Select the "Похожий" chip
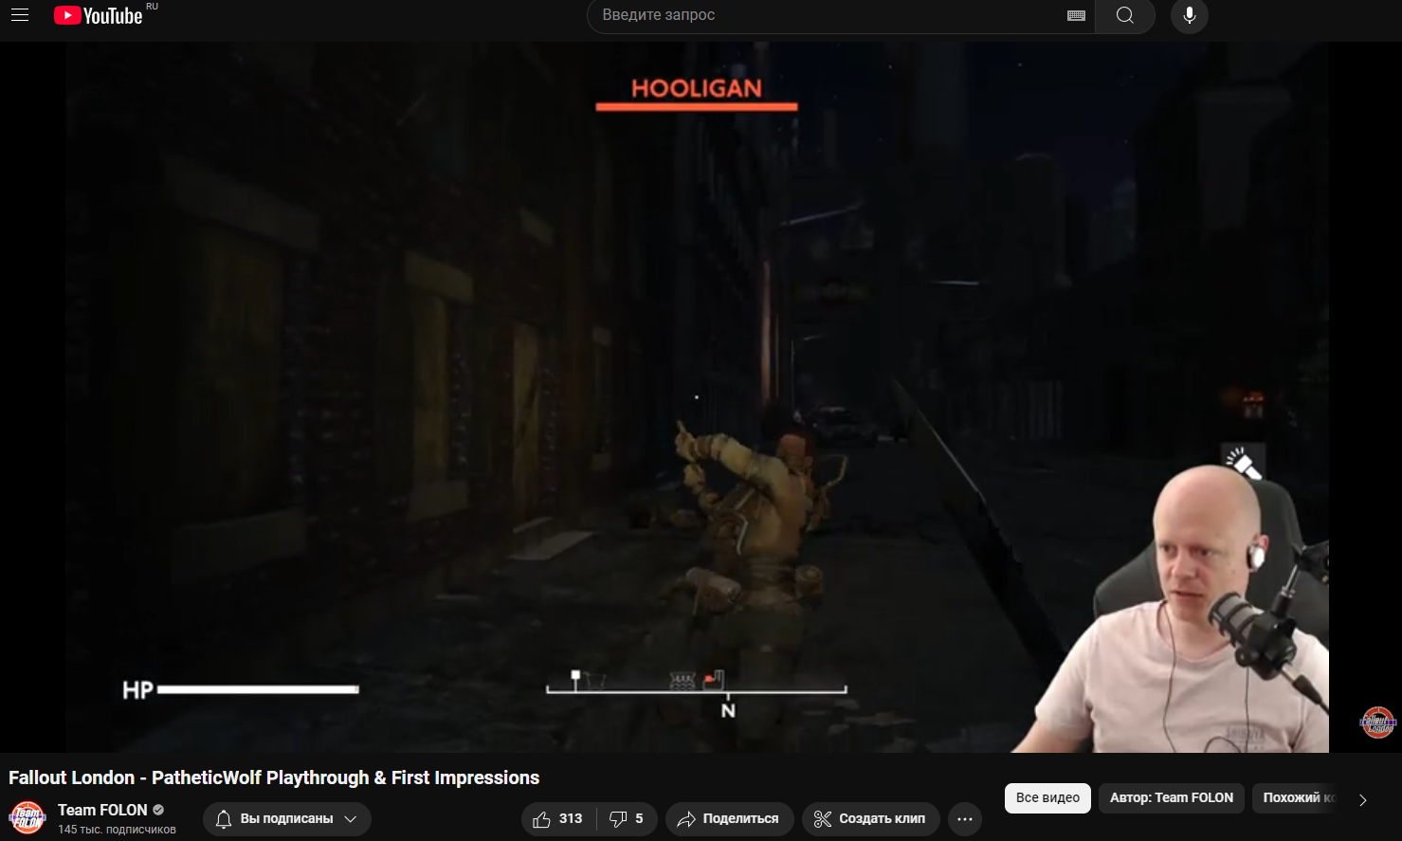The width and height of the screenshot is (1402, 841). point(1295,798)
